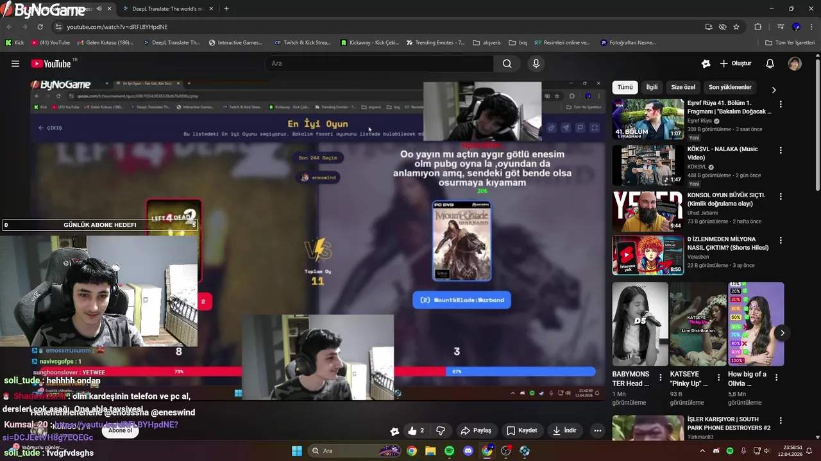Open options for KONSOL OYUN video

(781, 197)
